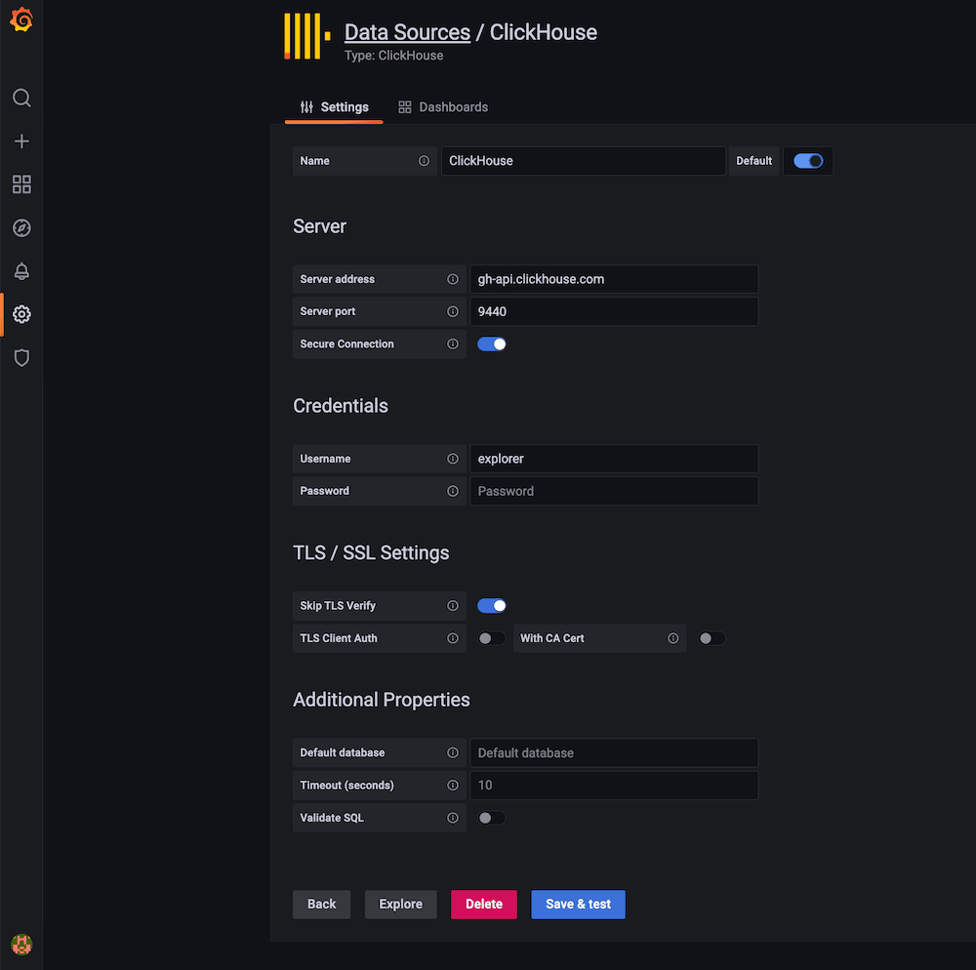
Task: Click the info icon next to Default database
Action: coord(453,752)
